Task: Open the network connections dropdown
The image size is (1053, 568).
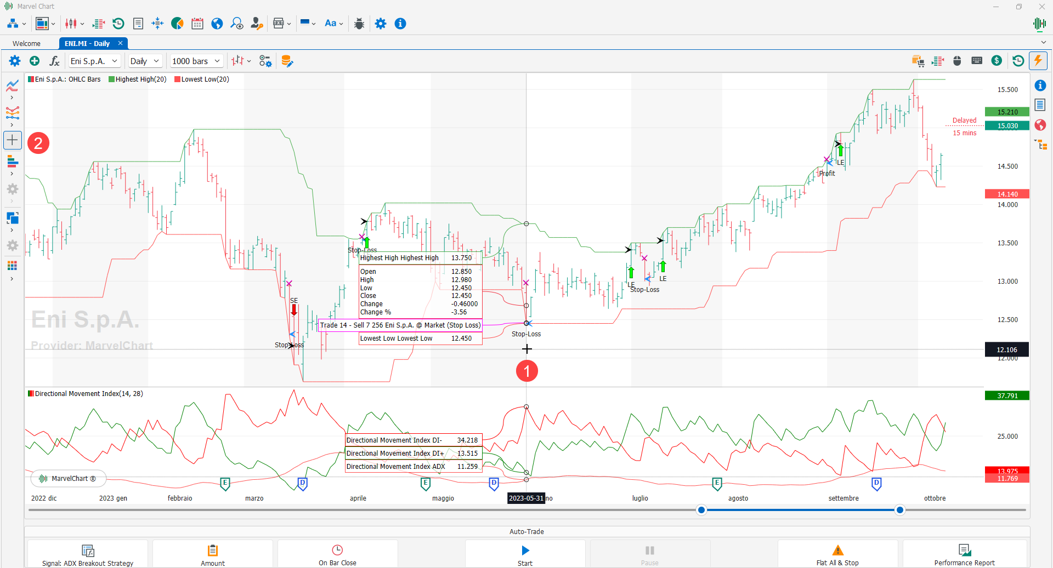Action: coord(16,24)
